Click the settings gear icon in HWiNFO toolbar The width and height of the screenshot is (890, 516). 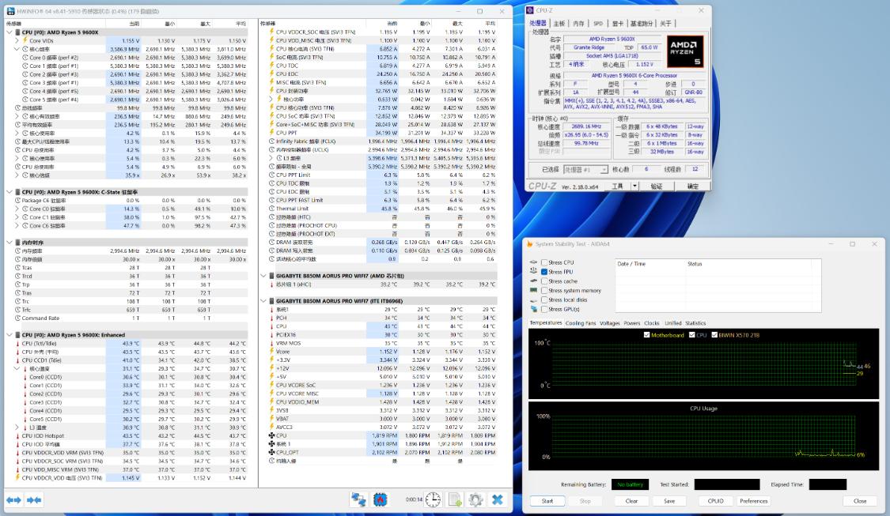[x=475, y=499]
